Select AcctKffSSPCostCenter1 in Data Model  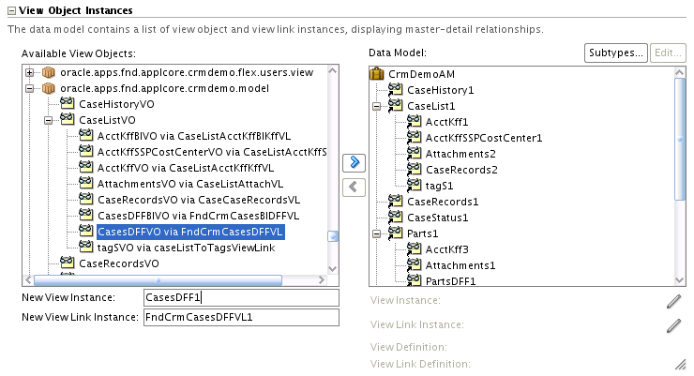coord(484,138)
